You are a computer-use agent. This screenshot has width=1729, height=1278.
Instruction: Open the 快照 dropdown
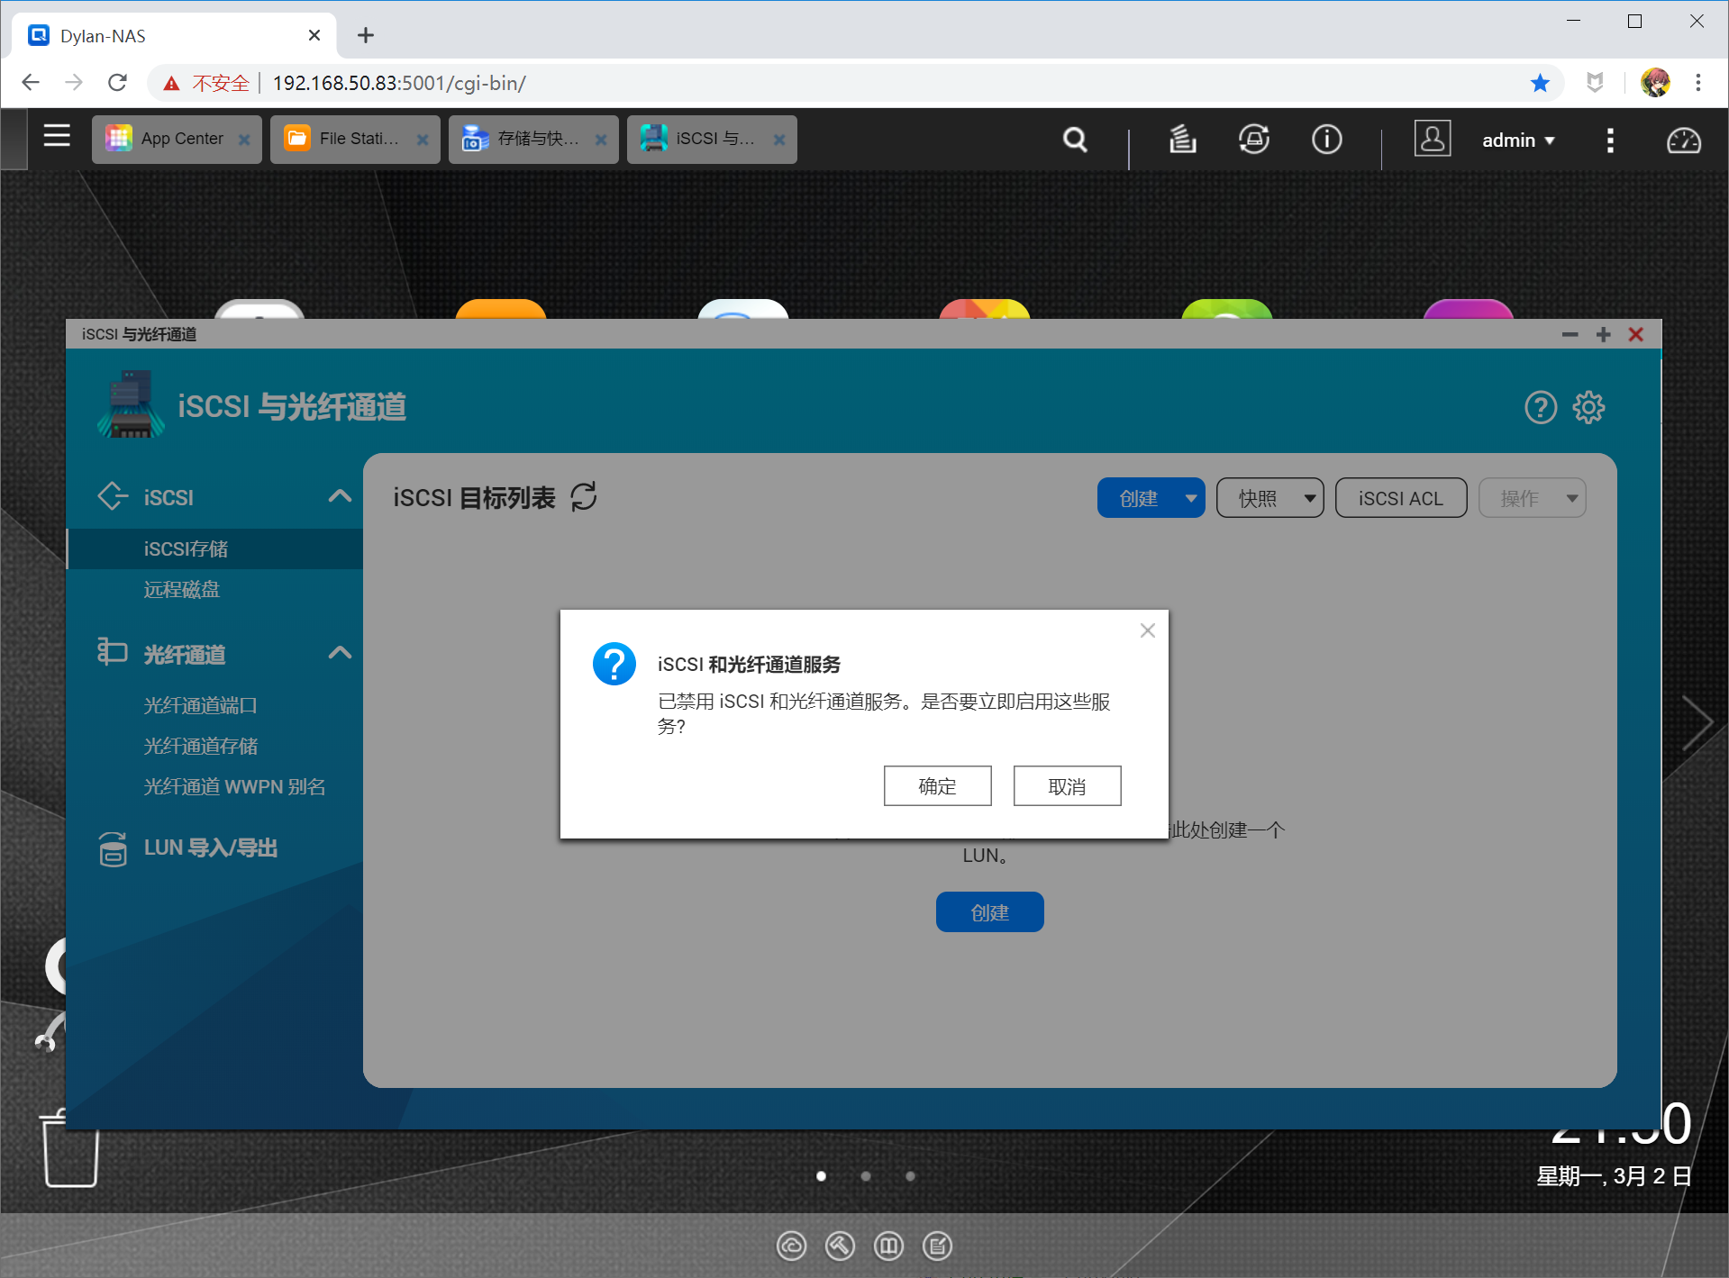click(1269, 498)
